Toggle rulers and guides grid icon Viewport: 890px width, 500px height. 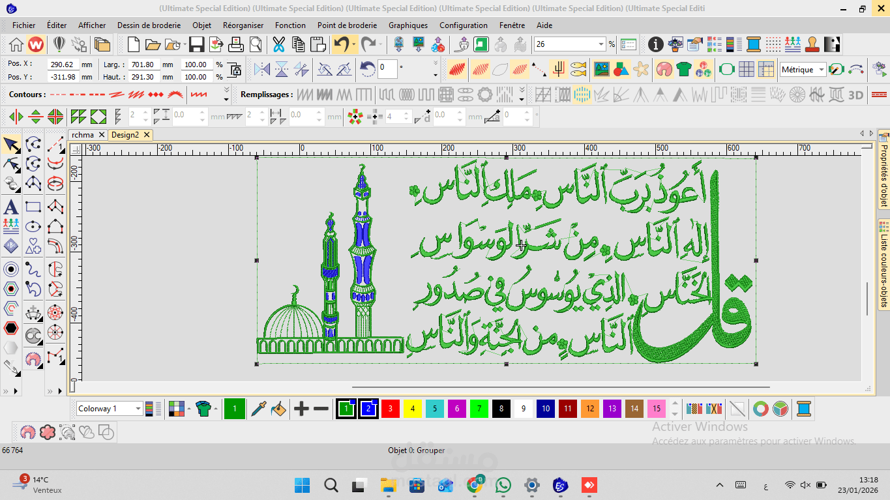(766, 68)
